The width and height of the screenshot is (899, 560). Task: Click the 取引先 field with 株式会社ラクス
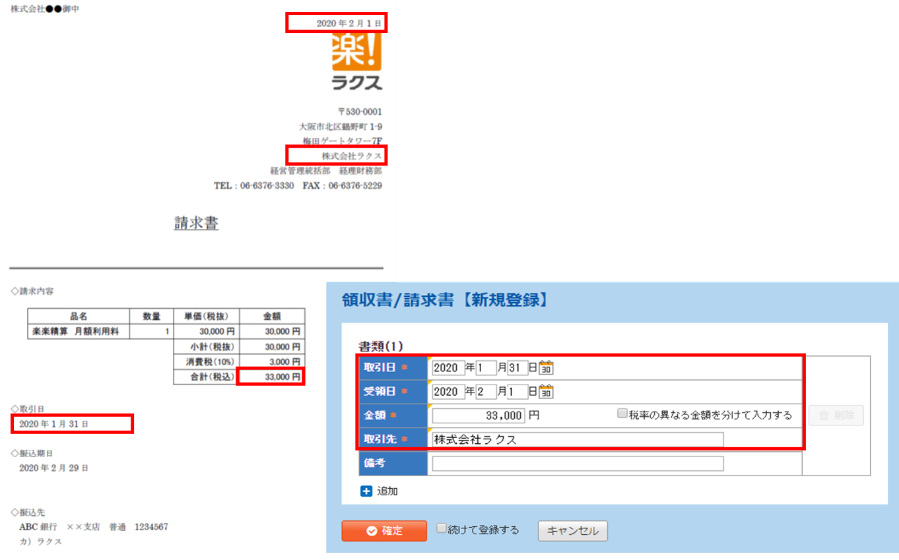[x=578, y=439]
